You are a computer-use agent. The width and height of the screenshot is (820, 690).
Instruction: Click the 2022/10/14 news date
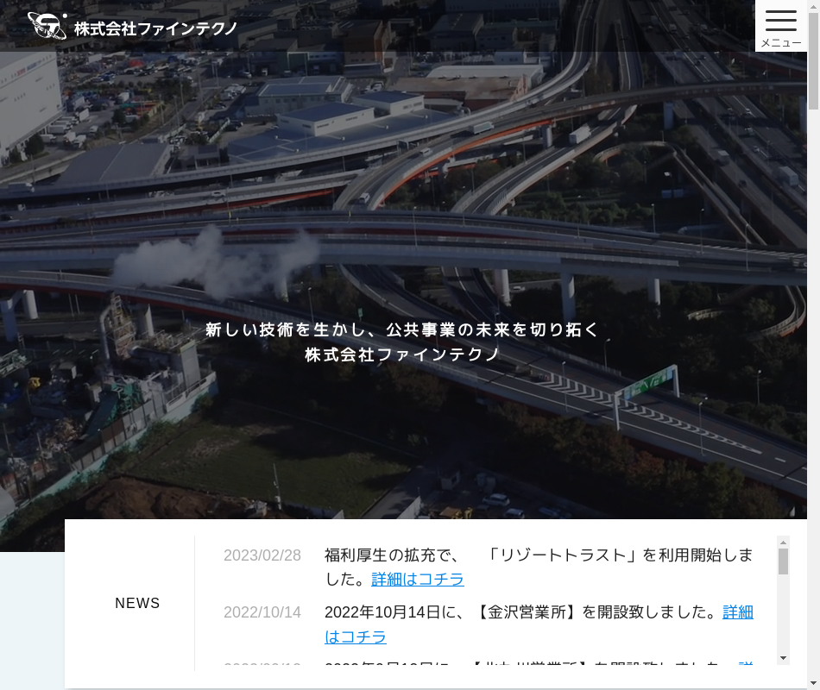coord(262,612)
